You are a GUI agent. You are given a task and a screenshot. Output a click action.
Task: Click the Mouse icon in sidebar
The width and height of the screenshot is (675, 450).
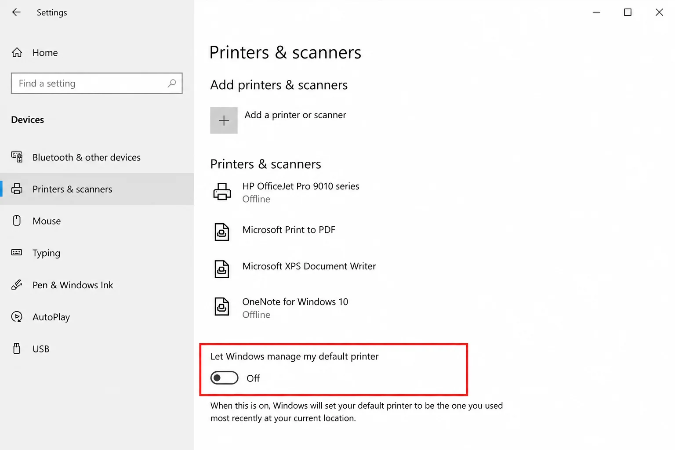pos(17,221)
